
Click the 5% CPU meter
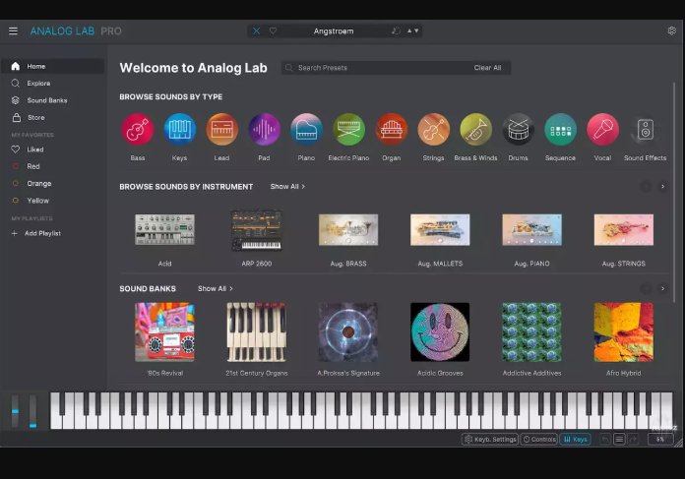(660, 440)
